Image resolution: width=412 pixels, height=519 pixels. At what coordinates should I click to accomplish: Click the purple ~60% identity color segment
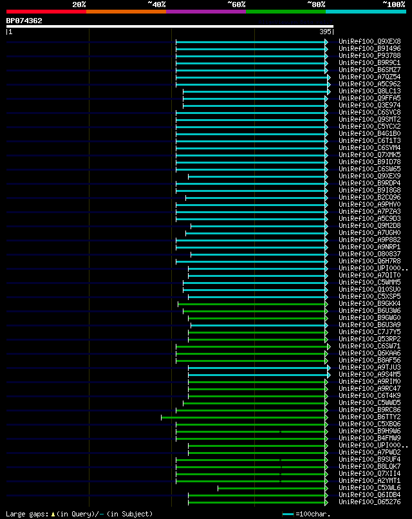[206, 12]
